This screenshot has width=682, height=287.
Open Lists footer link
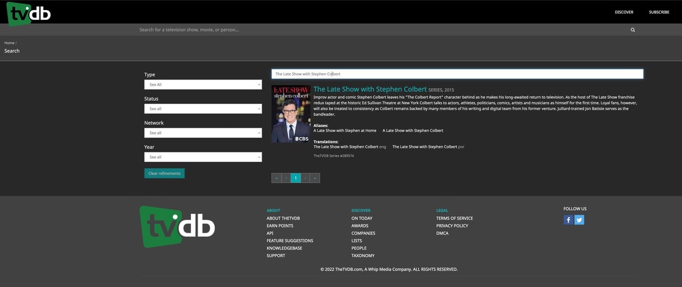[x=357, y=241]
